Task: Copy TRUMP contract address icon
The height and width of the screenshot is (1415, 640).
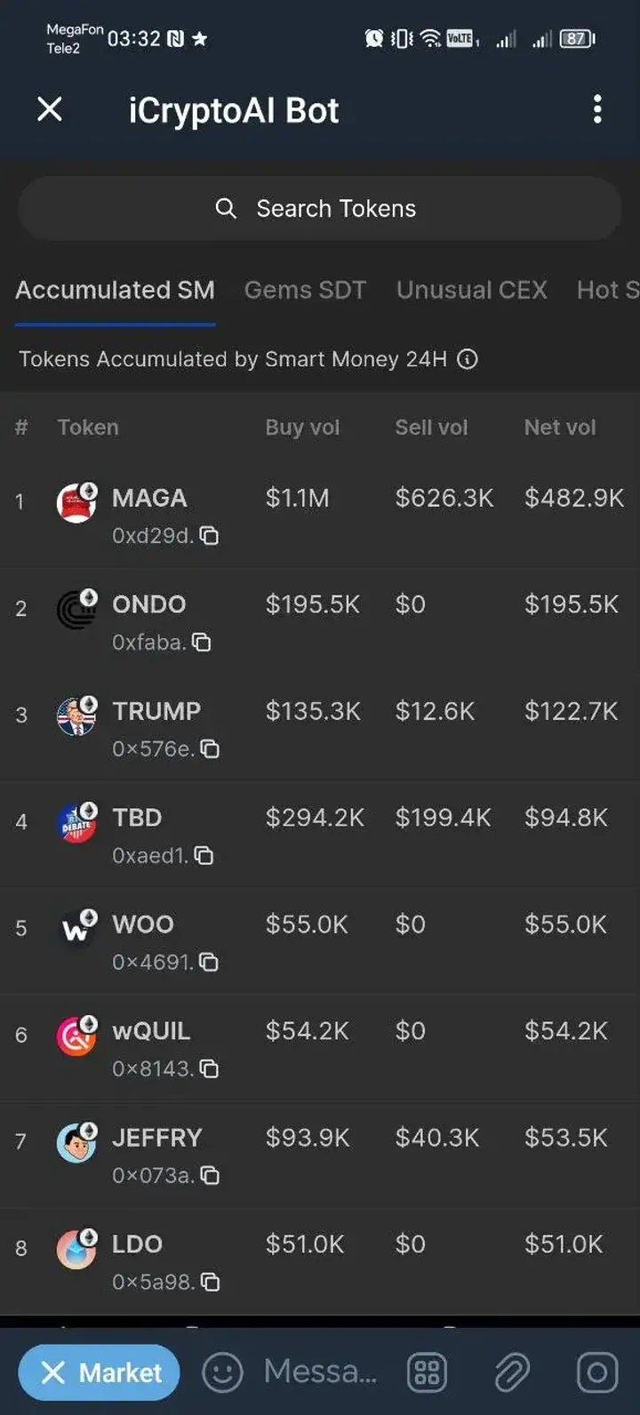Action: (x=210, y=749)
